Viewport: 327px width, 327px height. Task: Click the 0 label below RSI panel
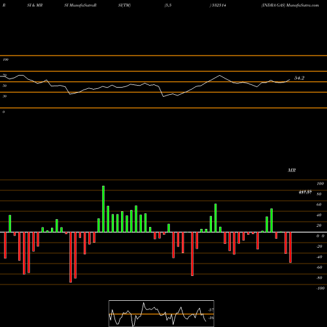coord(3,112)
